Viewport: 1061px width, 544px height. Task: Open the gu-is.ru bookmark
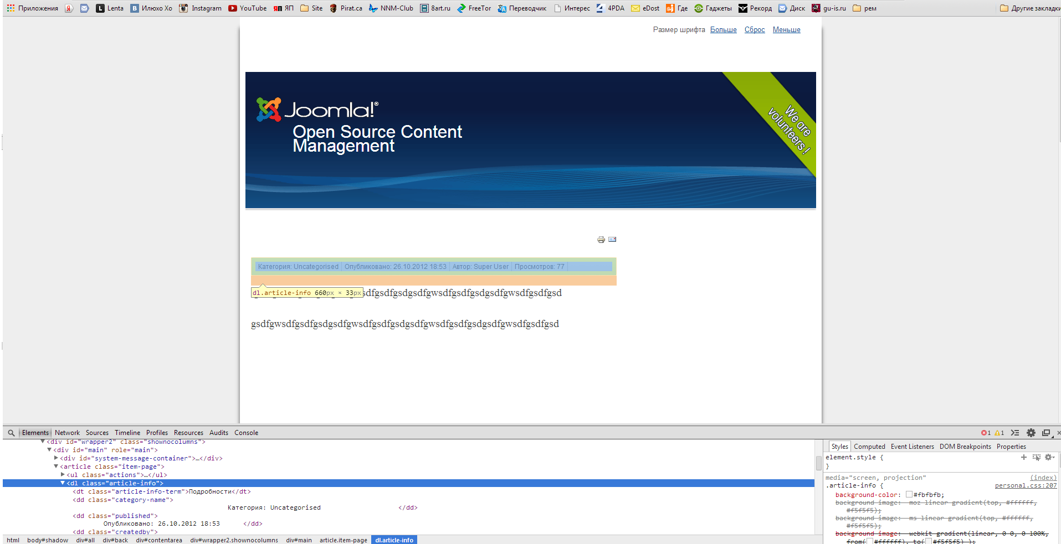click(829, 8)
